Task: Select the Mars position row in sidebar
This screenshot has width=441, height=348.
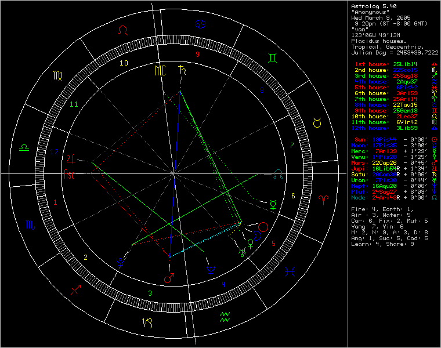Action: [x=389, y=163]
